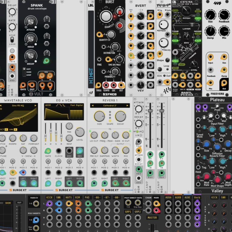
Task: Click the first VCAMP BGA level fader
Action: [150, 111]
